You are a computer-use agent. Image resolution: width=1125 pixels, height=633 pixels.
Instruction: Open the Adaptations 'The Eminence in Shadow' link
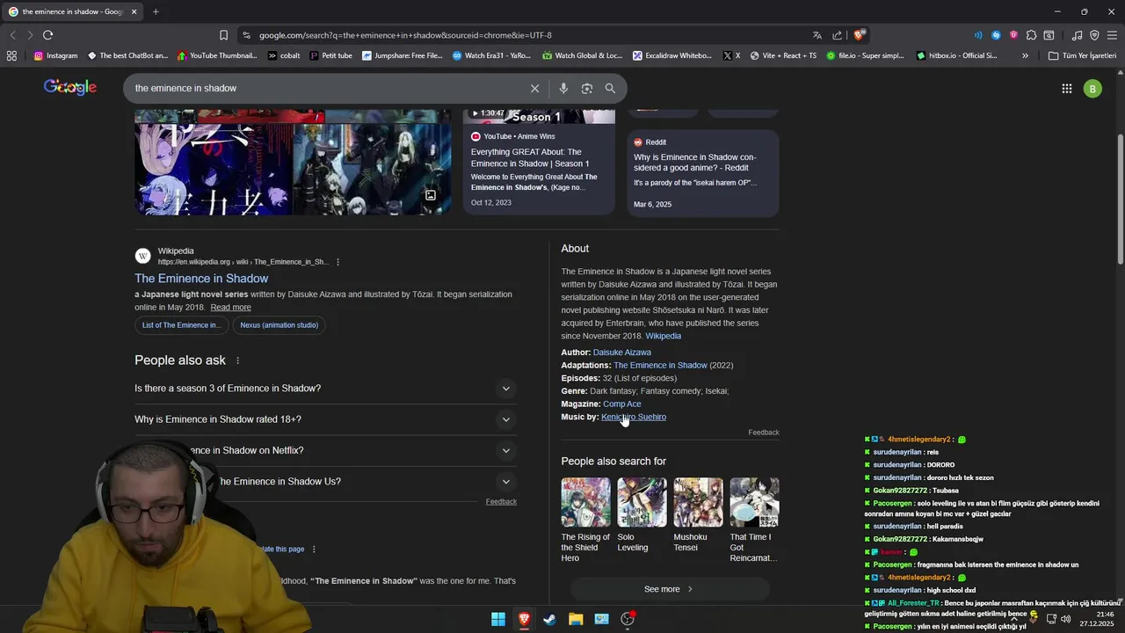click(x=660, y=366)
